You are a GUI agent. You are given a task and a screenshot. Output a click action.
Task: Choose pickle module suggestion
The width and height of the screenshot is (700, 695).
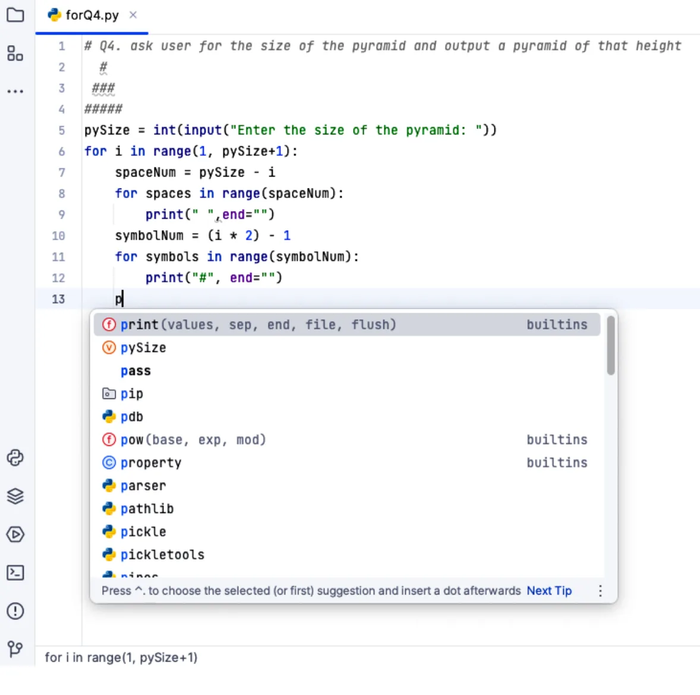point(346,532)
